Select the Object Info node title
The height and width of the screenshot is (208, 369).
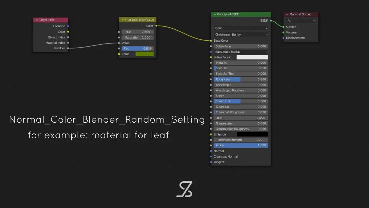pyautogui.click(x=47, y=20)
